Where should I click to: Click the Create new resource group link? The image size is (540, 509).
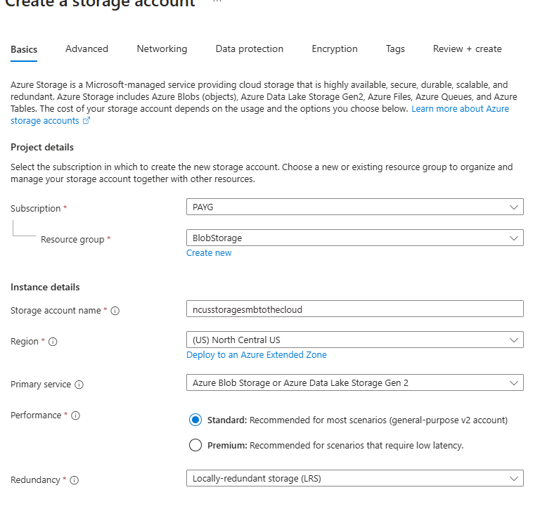coord(209,253)
